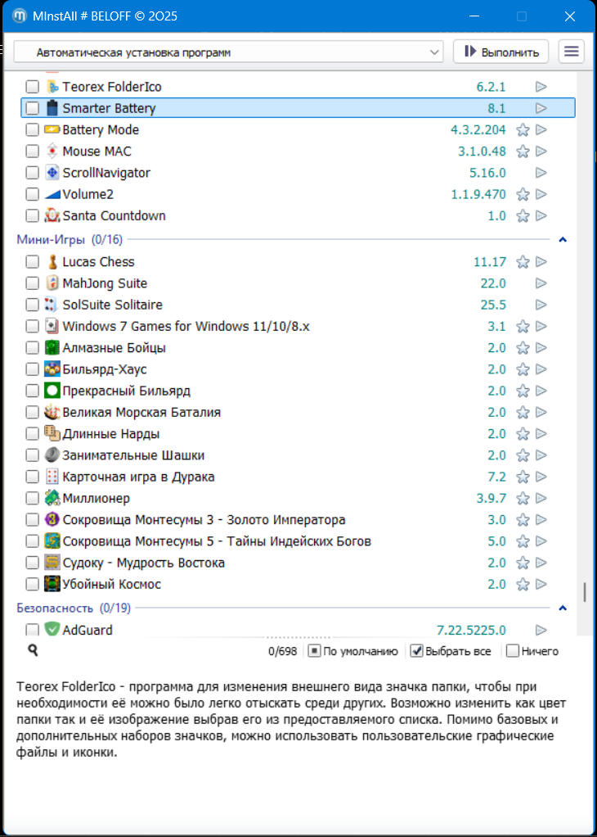
Task: Click the star icon next to Santa Countdown
Action: [x=523, y=216]
